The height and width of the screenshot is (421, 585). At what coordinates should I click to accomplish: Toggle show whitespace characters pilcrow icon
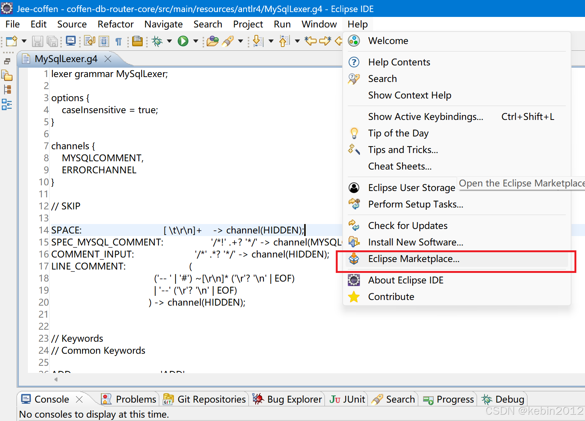(119, 41)
